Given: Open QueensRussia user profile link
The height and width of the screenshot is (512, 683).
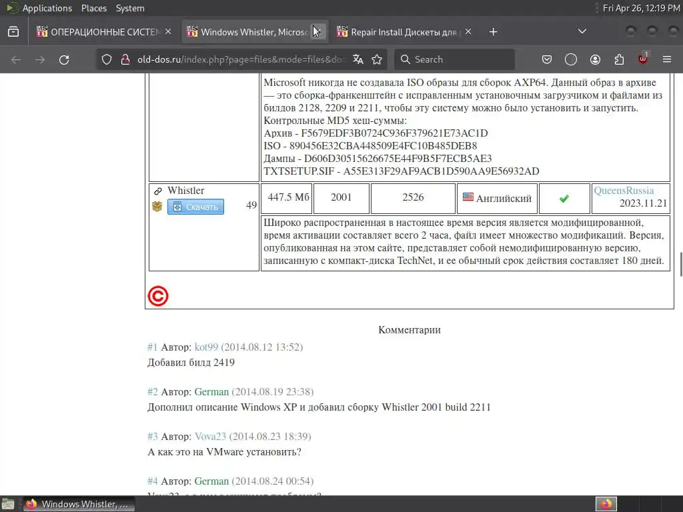Looking at the screenshot, I should [624, 190].
